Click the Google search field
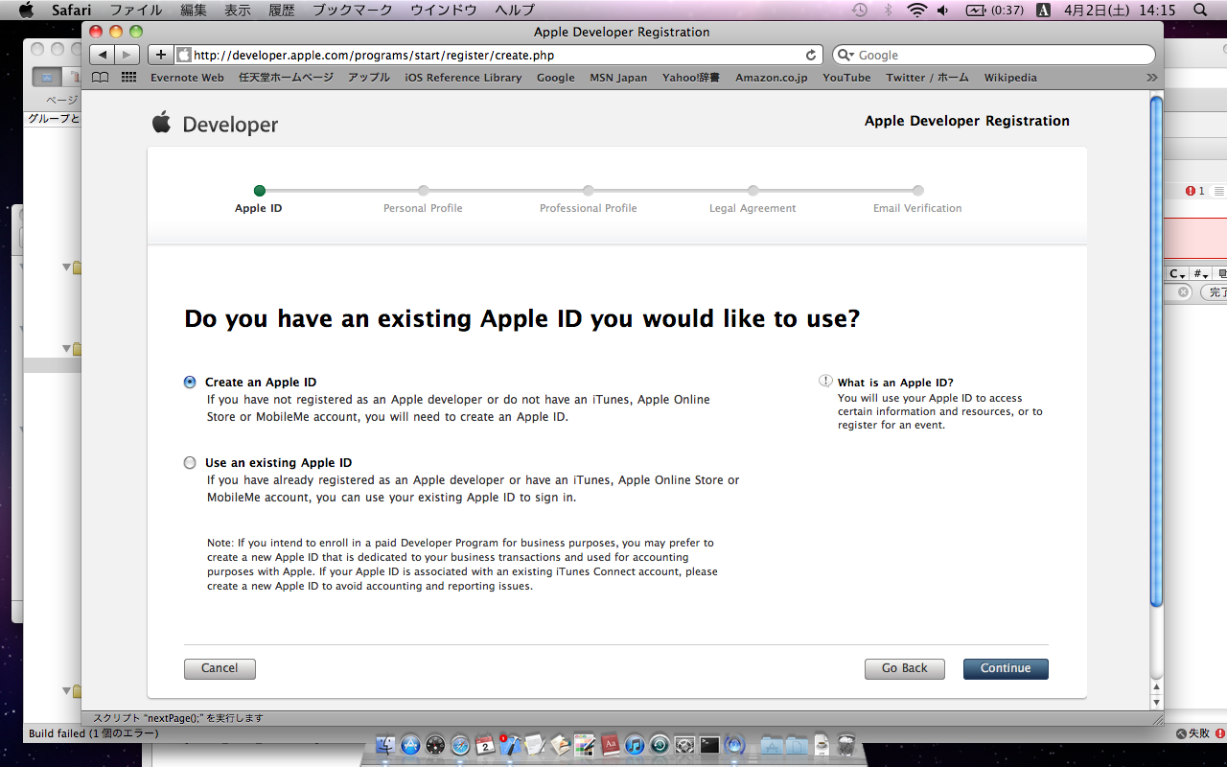Image resolution: width=1227 pixels, height=767 pixels. [x=994, y=56]
